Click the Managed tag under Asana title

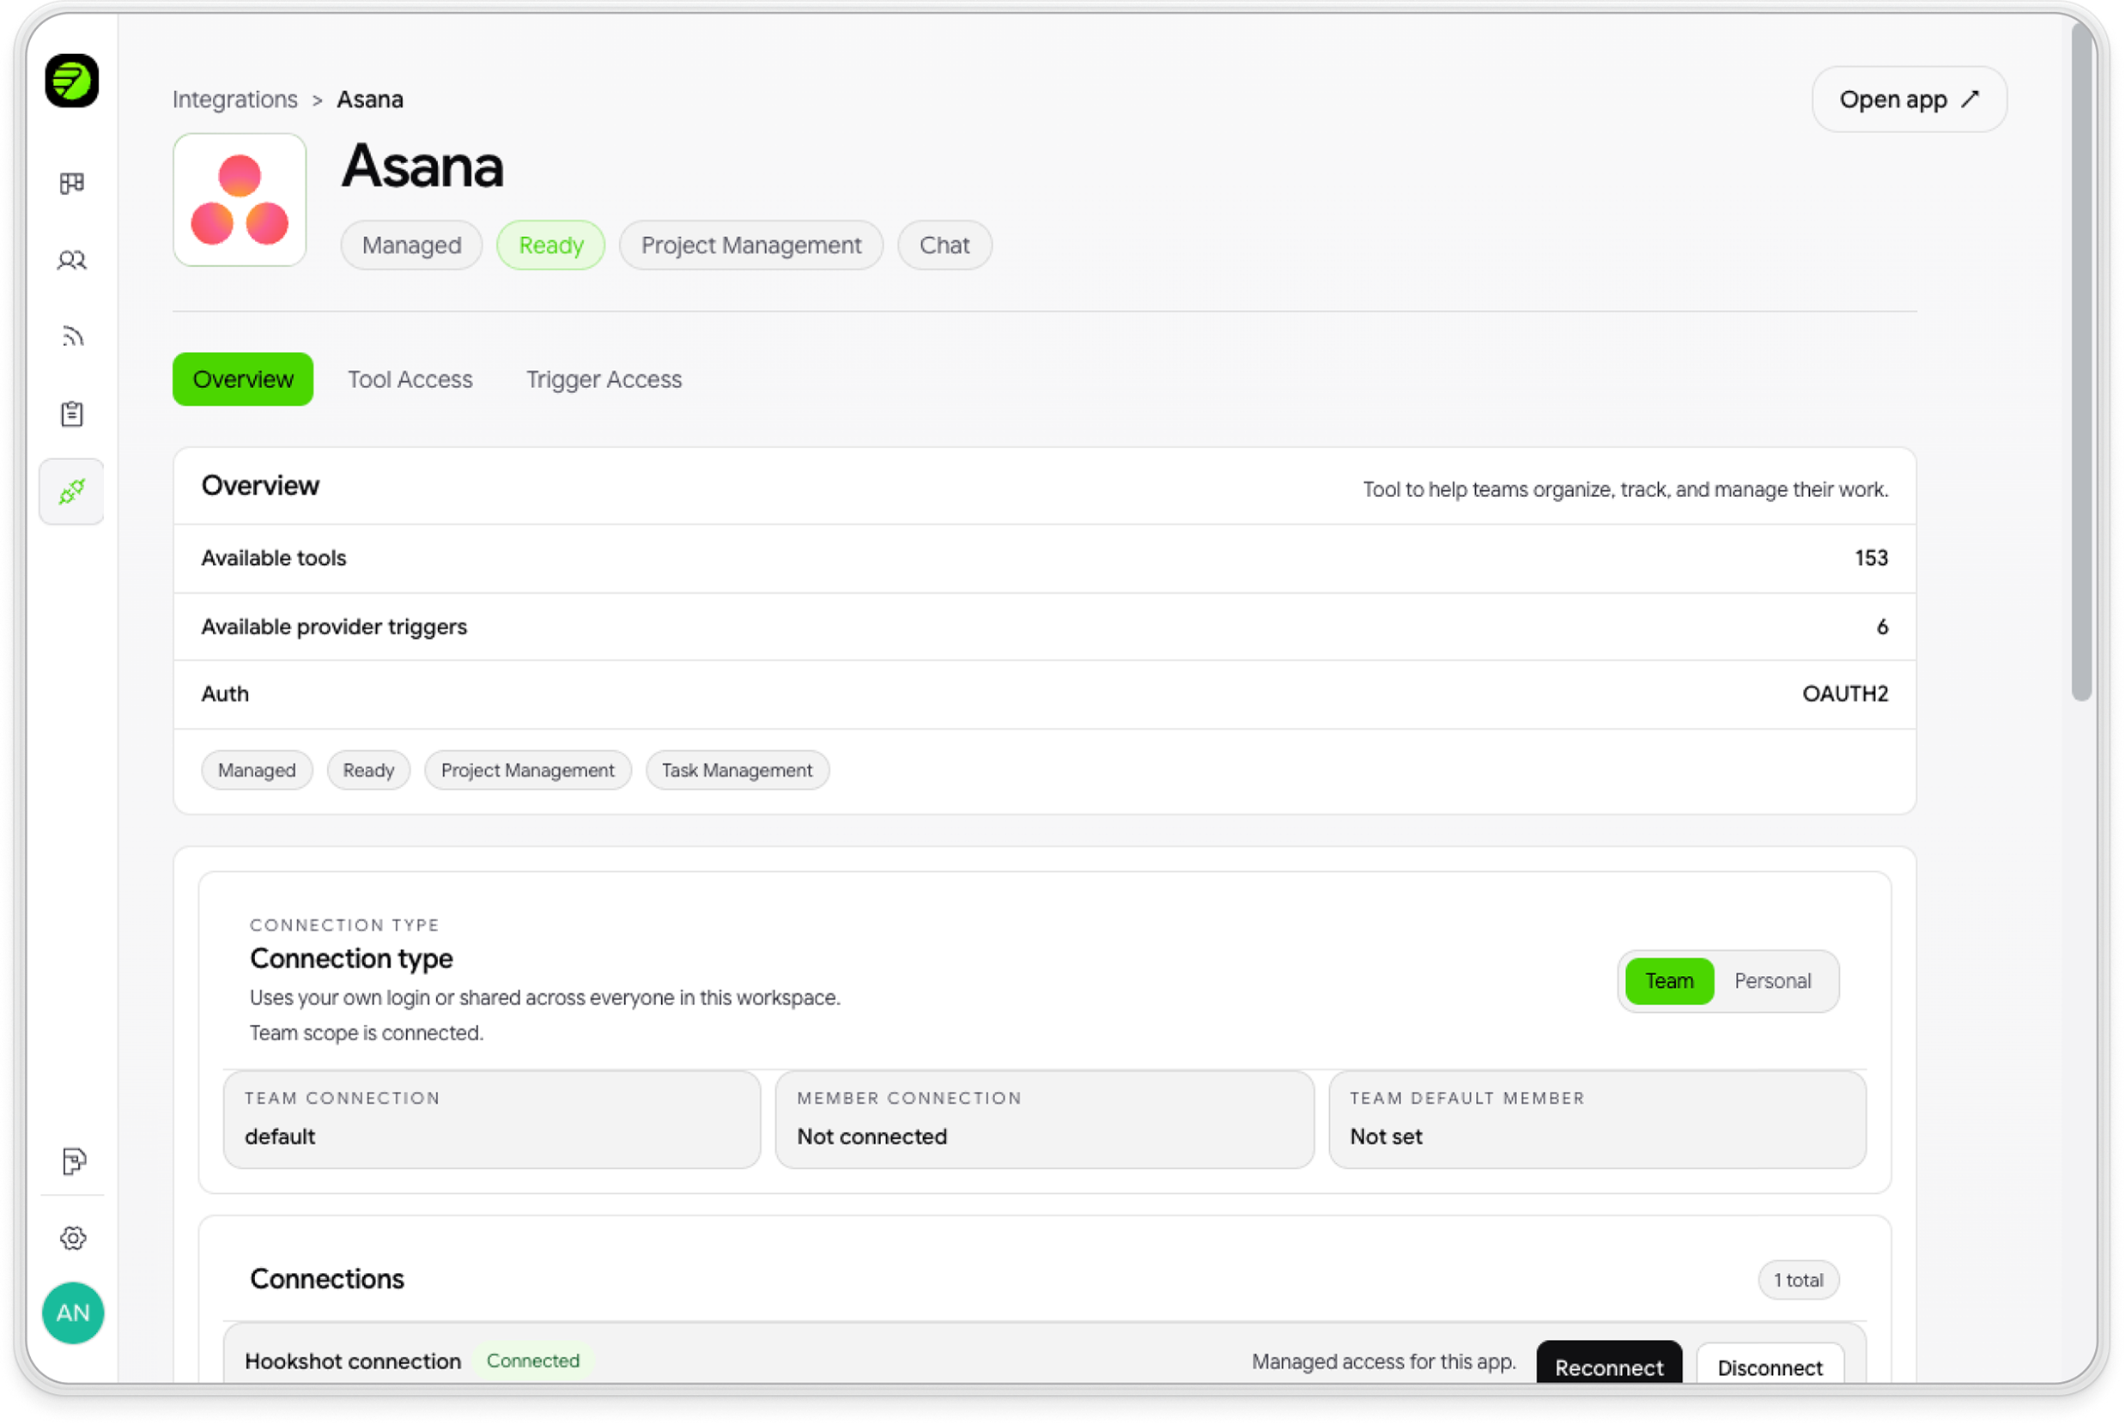click(411, 245)
